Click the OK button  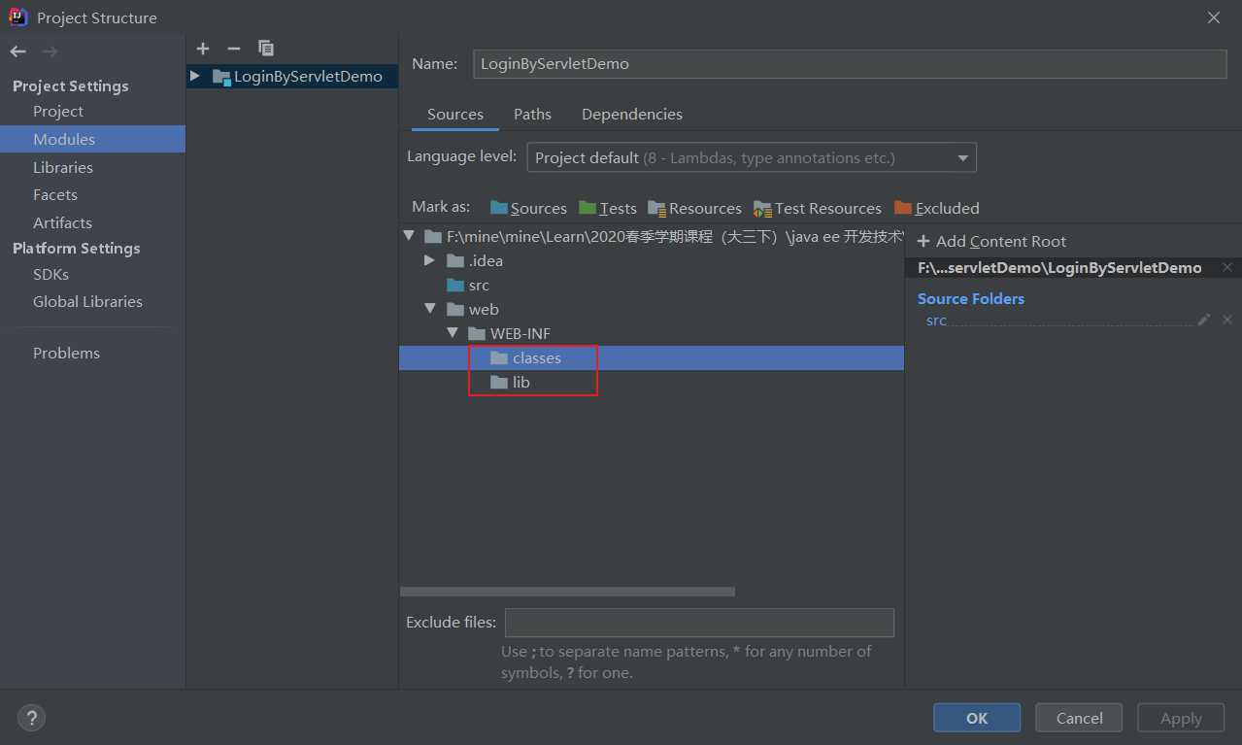click(977, 718)
